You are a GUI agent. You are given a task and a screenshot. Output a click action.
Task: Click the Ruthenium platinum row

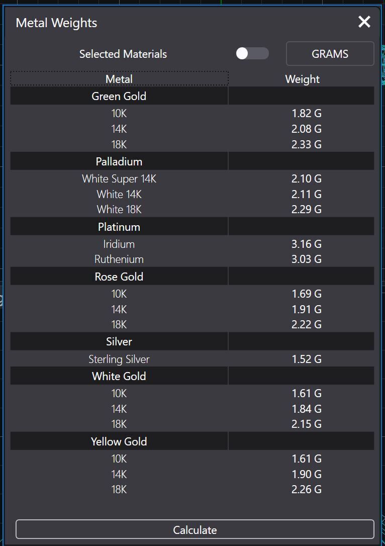point(119,259)
